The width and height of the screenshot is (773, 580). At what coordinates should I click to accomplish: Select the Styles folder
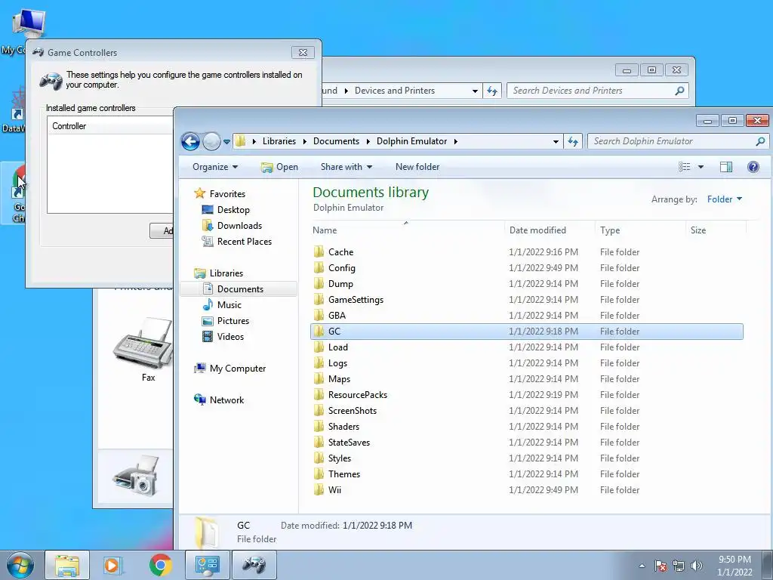339,458
